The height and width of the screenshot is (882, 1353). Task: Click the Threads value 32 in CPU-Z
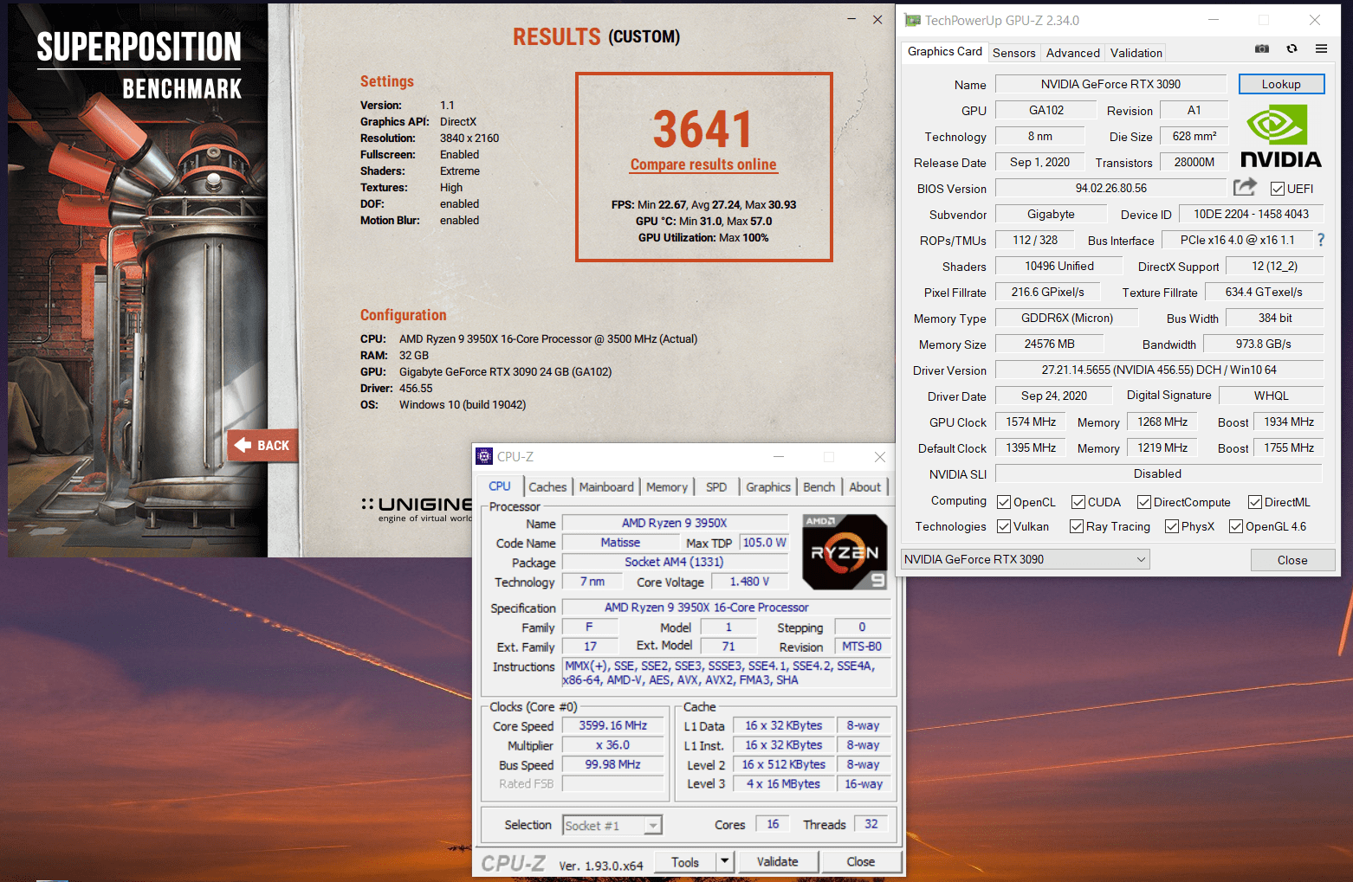coord(871,824)
